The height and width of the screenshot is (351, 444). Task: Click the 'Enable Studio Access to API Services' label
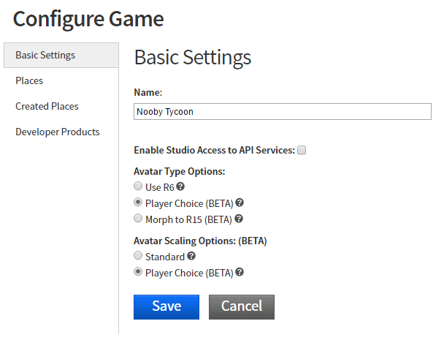tap(214, 150)
